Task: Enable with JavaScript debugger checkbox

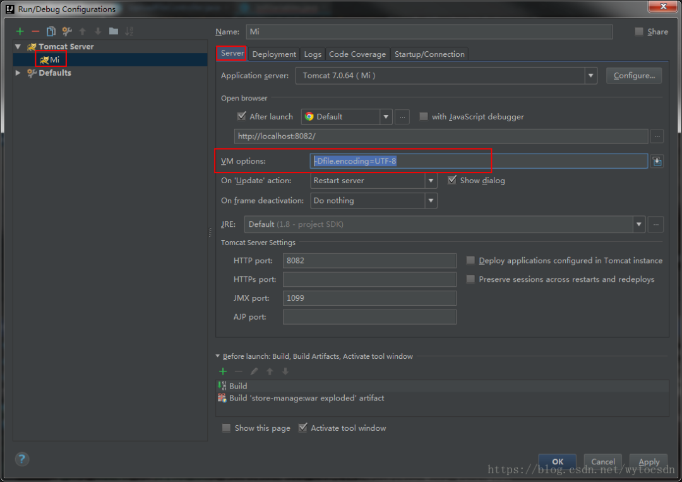Action: point(424,116)
